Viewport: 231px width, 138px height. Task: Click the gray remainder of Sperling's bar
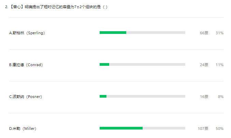[x=156, y=33]
